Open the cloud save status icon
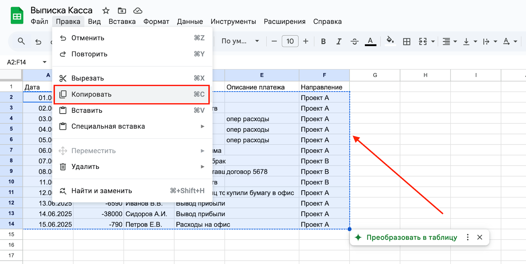 tap(138, 11)
